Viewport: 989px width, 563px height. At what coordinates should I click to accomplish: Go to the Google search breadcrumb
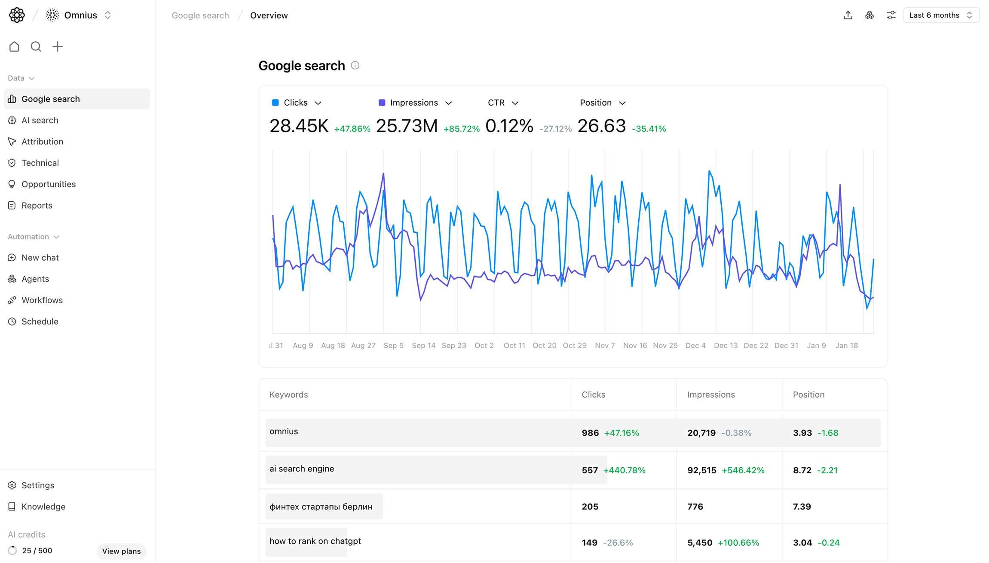pyautogui.click(x=200, y=15)
